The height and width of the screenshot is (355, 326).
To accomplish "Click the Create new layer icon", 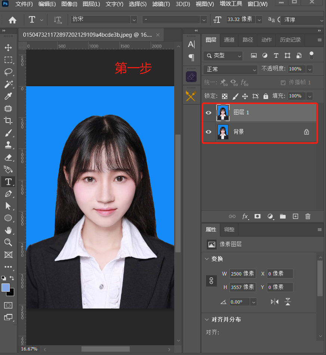I will coord(295,216).
